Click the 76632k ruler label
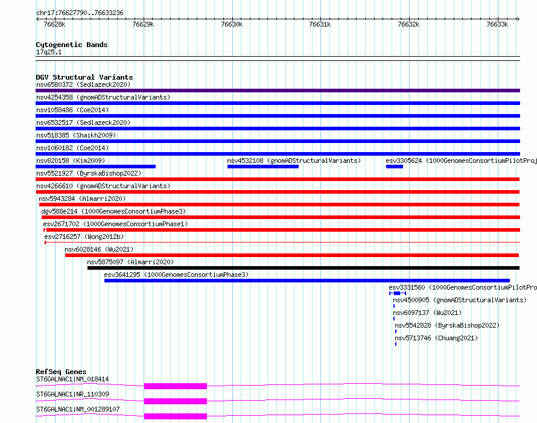Image resolution: width=537 pixels, height=423 pixels. pos(408,24)
